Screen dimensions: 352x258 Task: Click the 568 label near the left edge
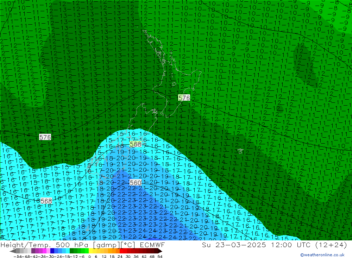(46, 201)
